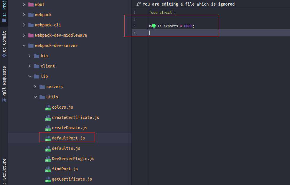Click the 8080 port value in editor
Viewport: 290px width, 185px height.
pyautogui.click(x=188, y=26)
